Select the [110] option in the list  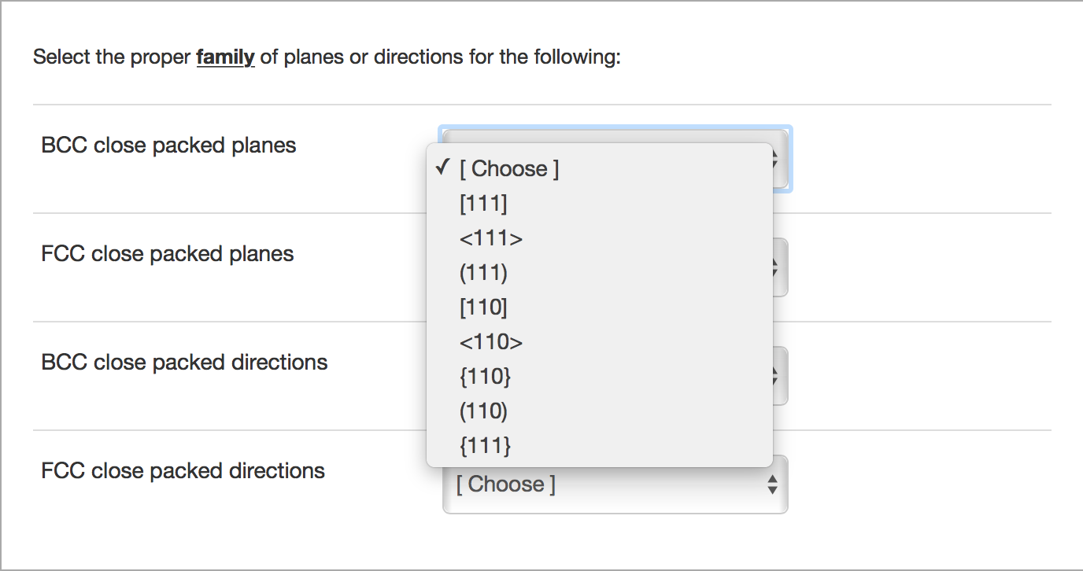coord(482,307)
